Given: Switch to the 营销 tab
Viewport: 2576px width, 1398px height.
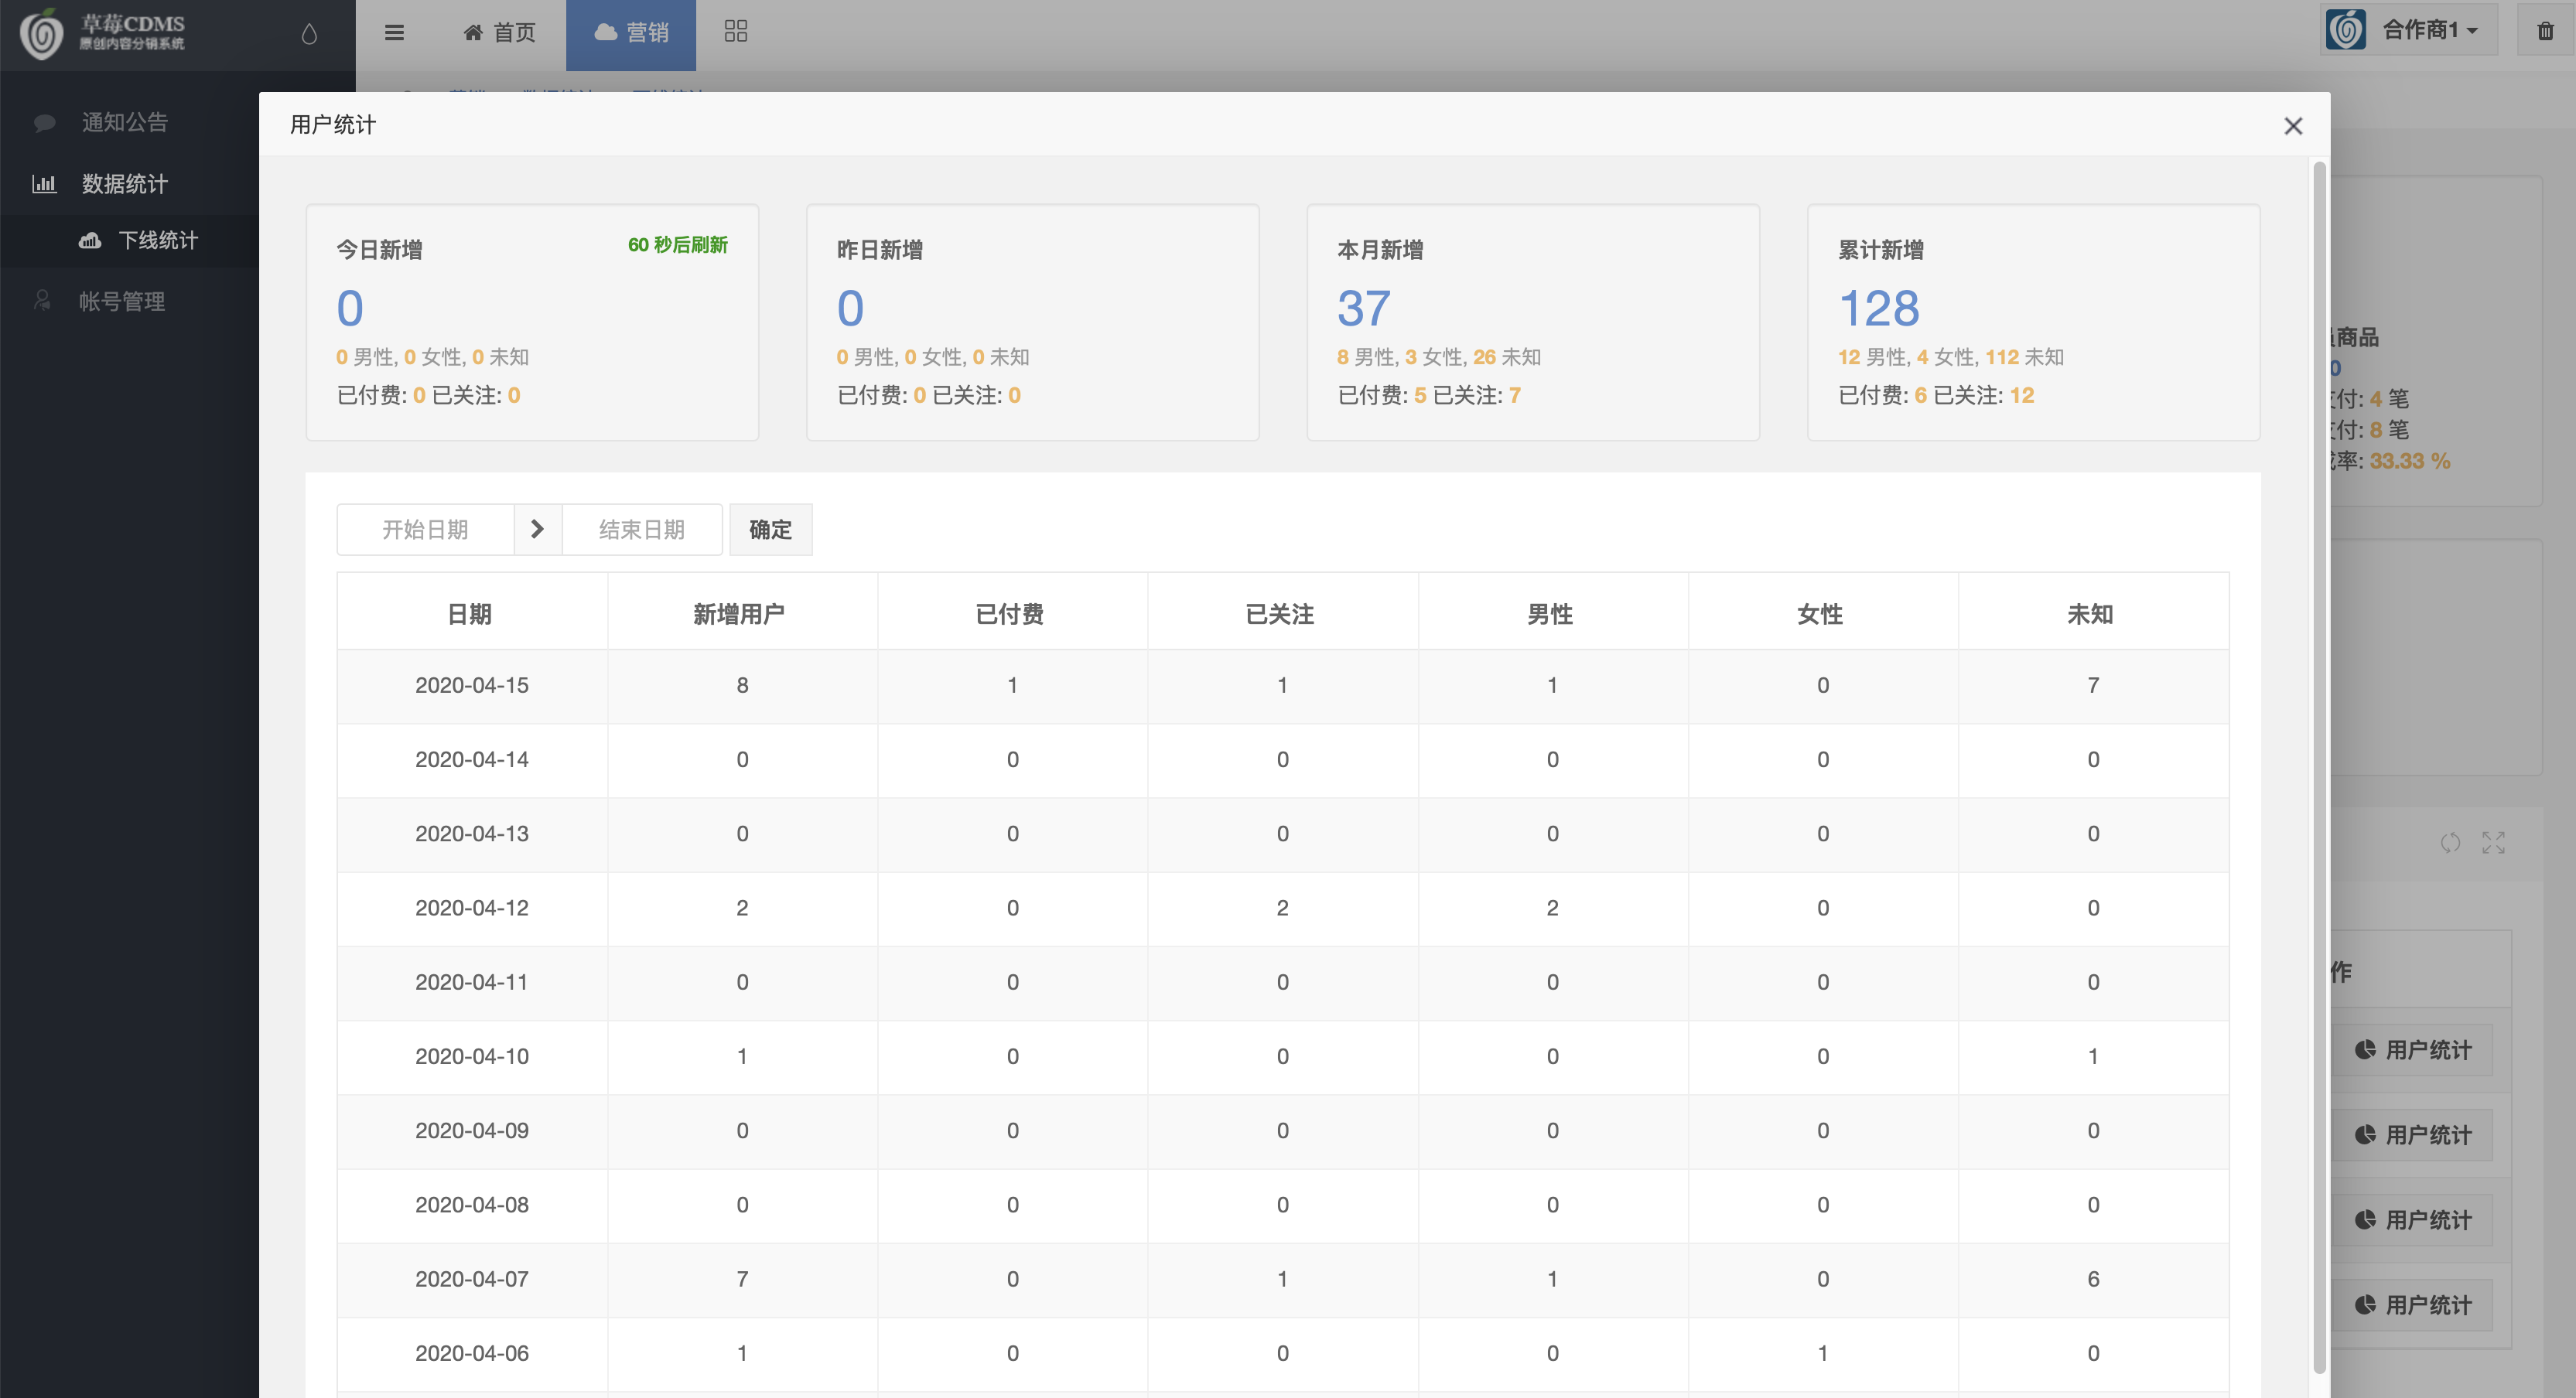Looking at the screenshot, I should [x=631, y=33].
